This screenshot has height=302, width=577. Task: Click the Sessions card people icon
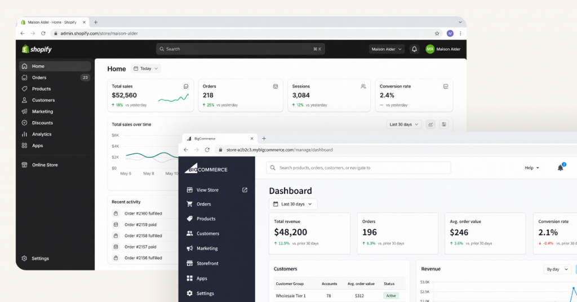pyautogui.click(x=363, y=87)
